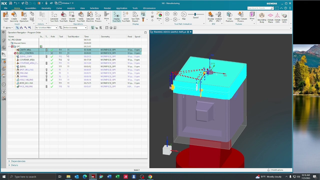The height and width of the screenshot is (180, 320).
Task: Switch to the Geometry tab
Action: click(x=46, y=8)
